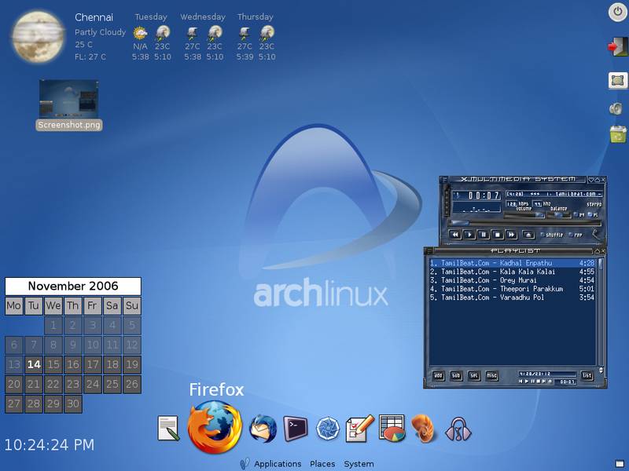Open the spreadsheet chart dock icon
Viewport: 629px width, 471px height.
392,427
